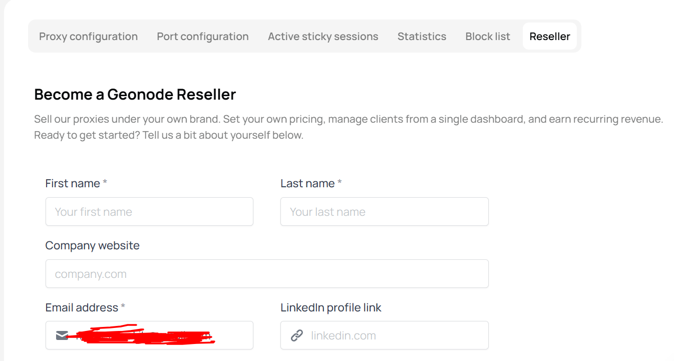Open the Block list tab
Viewport: 674px width, 361px height.
(488, 37)
